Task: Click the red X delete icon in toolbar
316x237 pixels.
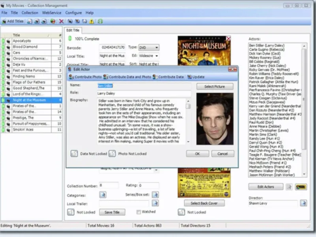Action: pos(62,21)
